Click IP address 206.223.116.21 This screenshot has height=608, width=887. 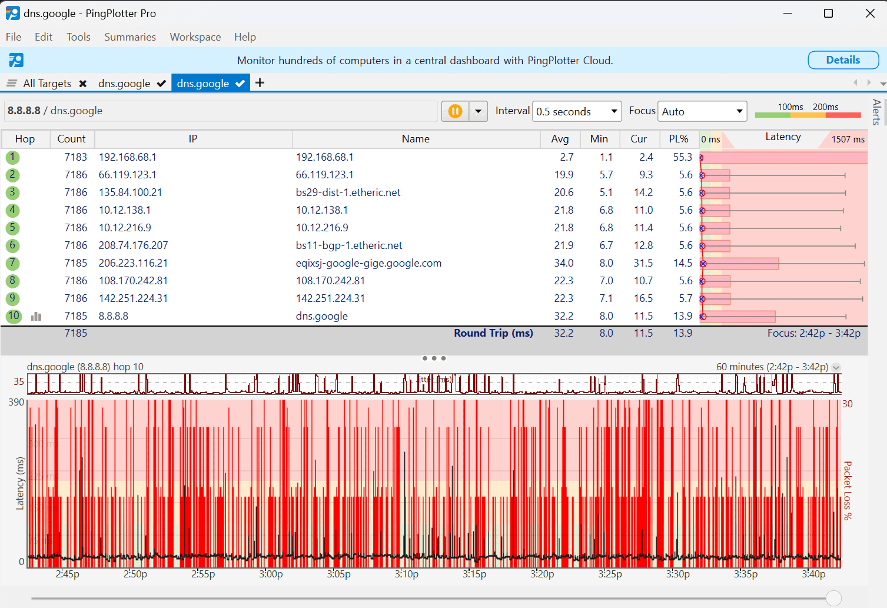(133, 263)
